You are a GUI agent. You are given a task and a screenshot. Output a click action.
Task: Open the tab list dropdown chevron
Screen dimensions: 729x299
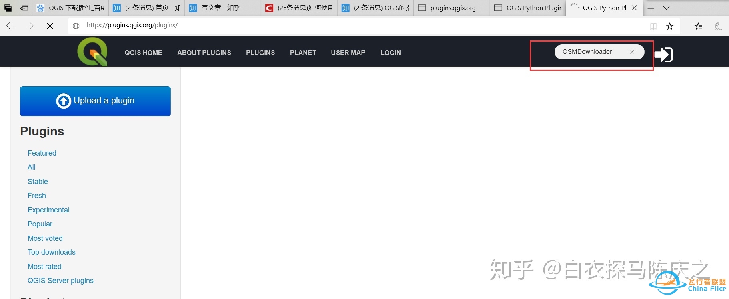666,8
